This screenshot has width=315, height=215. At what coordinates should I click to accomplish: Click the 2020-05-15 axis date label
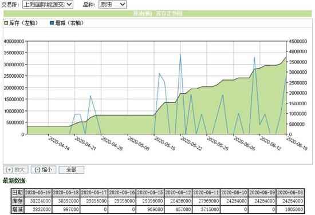[165, 144]
